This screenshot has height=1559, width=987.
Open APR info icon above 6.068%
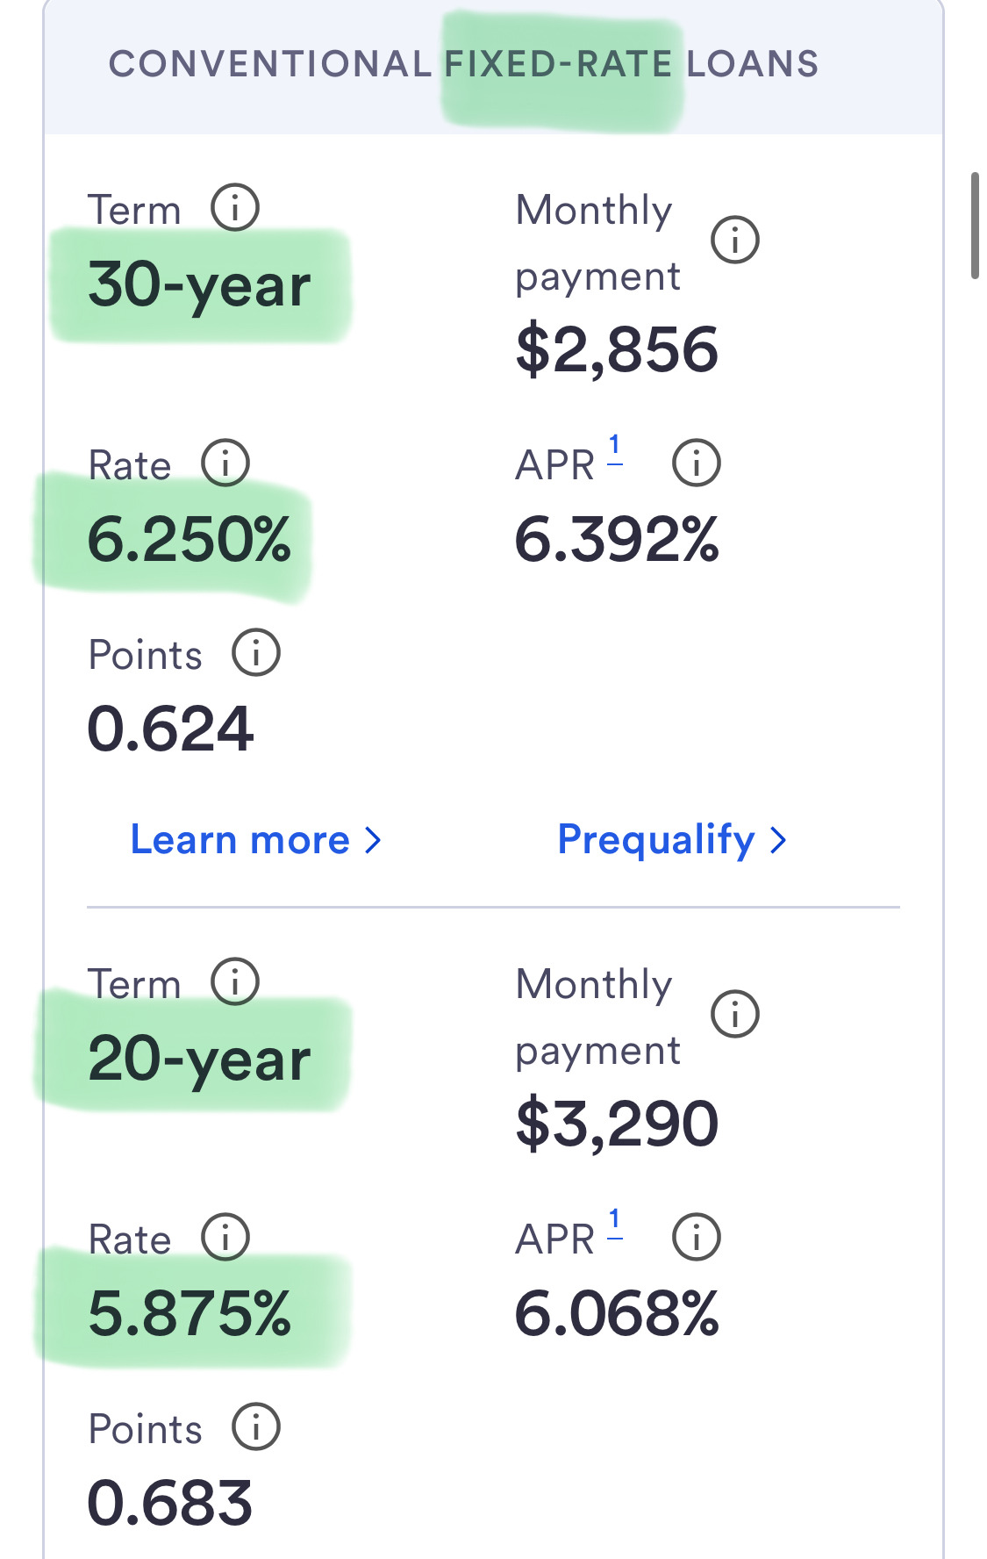click(x=696, y=1237)
